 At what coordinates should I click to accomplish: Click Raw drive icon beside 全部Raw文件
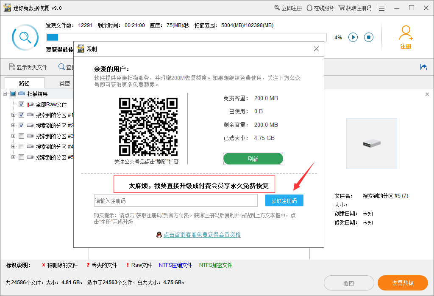point(30,104)
